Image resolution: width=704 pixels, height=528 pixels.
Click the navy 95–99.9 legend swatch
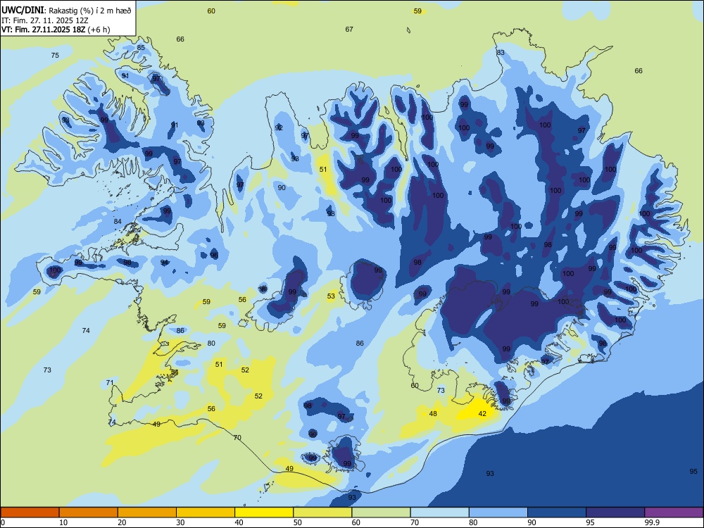(x=615, y=513)
